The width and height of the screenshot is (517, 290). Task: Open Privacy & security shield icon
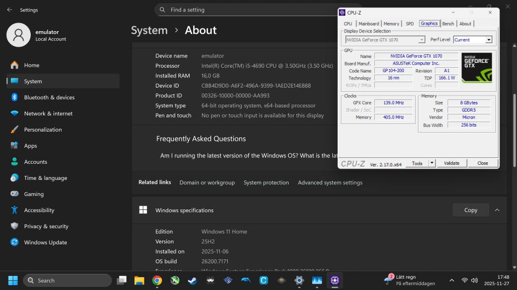coord(14,226)
